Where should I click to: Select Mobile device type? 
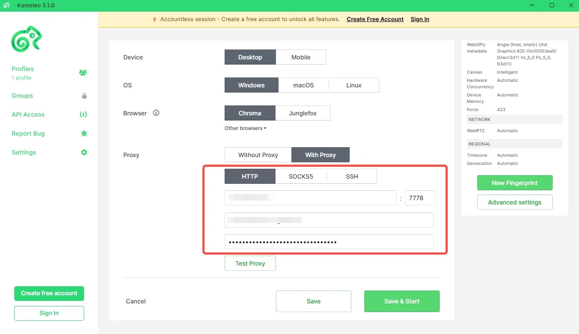click(x=301, y=57)
